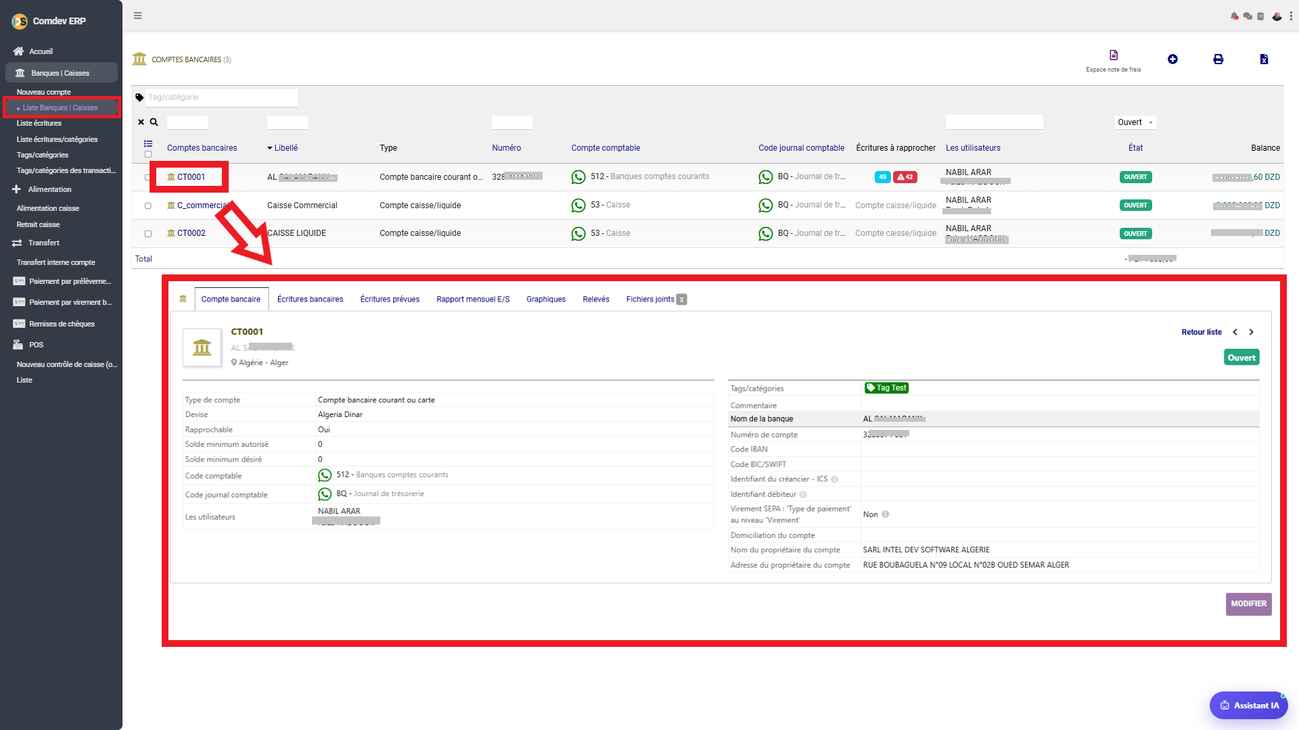Switch to the Écritures prévues tab
1299x730 pixels.
click(390, 299)
